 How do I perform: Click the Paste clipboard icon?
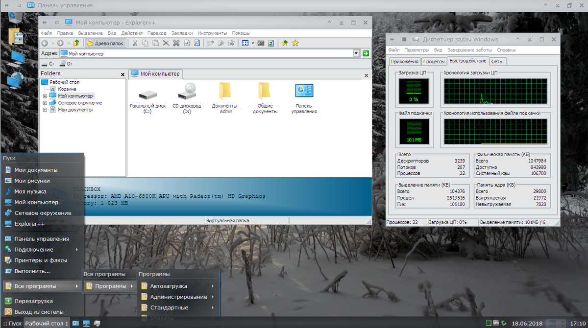click(155, 43)
